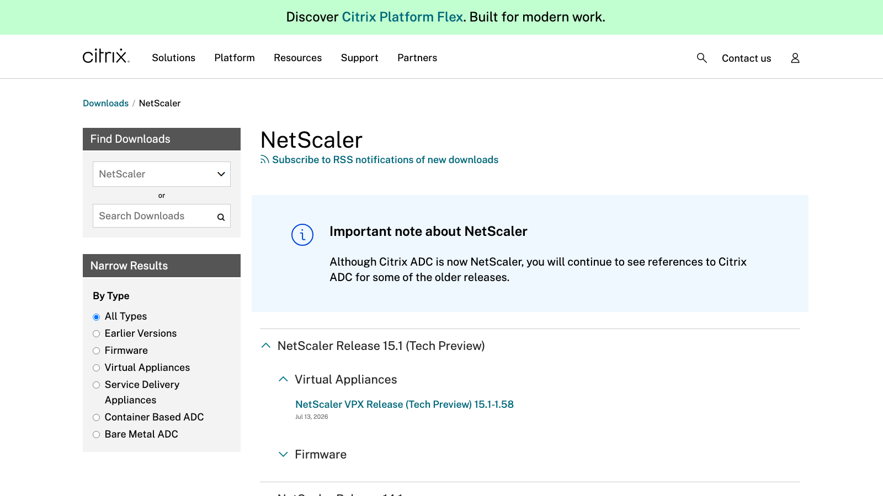Select Earlier Versions filter

[96, 334]
